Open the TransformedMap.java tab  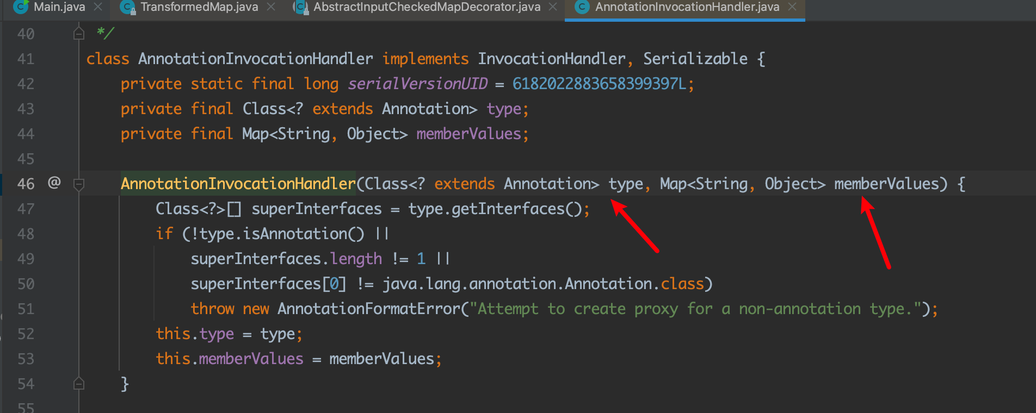click(199, 7)
